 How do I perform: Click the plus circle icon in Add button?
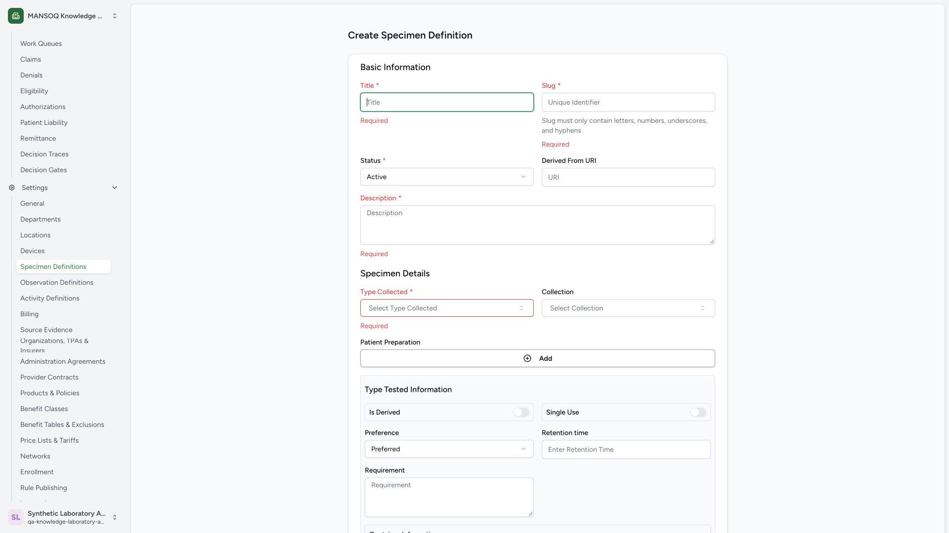click(527, 358)
